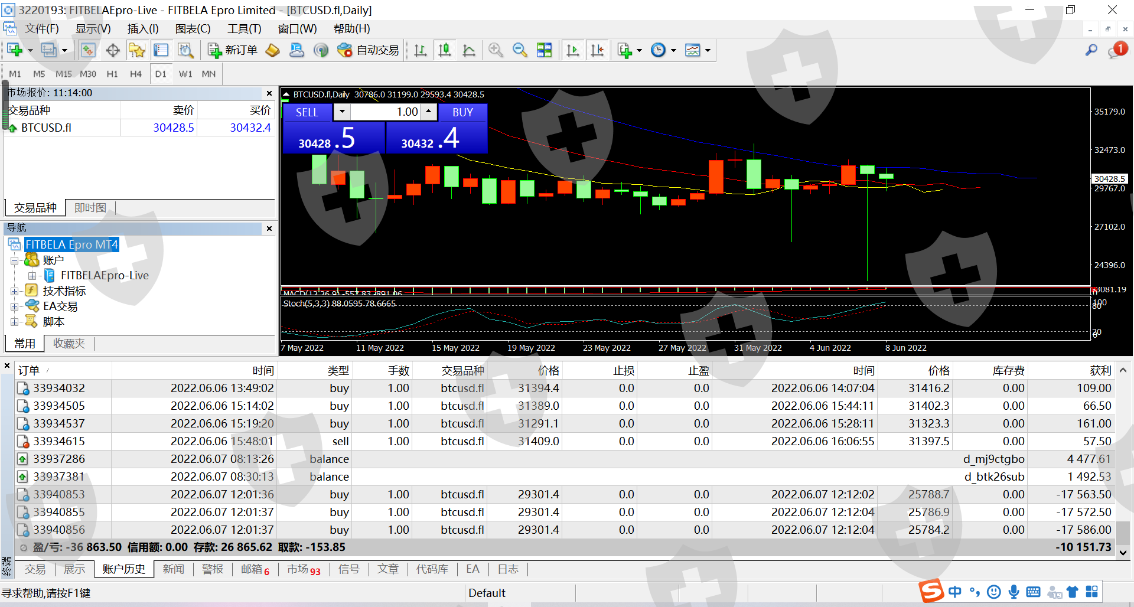Click the BUY button on chart
Image resolution: width=1134 pixels, height=607 pixels.
coord(462,112)
